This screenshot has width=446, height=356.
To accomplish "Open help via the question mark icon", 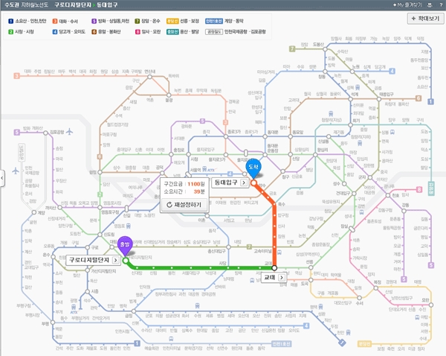I will (441, 5).
